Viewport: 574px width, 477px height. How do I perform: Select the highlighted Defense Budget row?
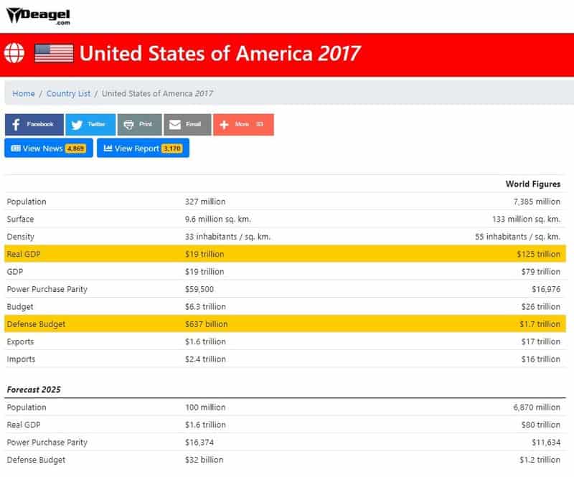pos(285,324)
